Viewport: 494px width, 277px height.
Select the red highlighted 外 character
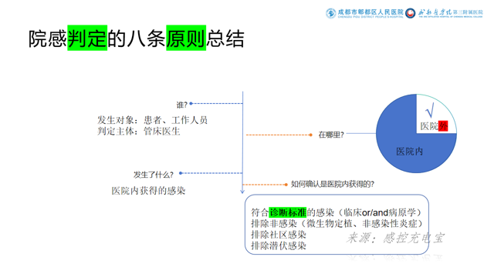click(x=443, y=126)
